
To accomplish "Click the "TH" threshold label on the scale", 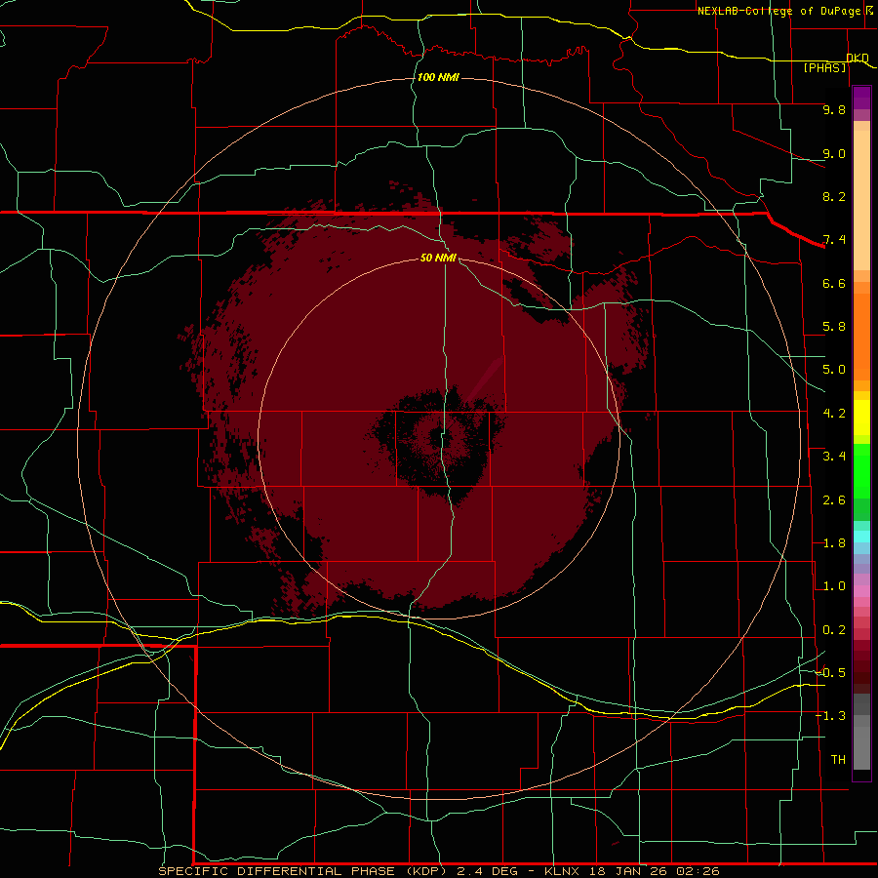I will click(838, 760).
